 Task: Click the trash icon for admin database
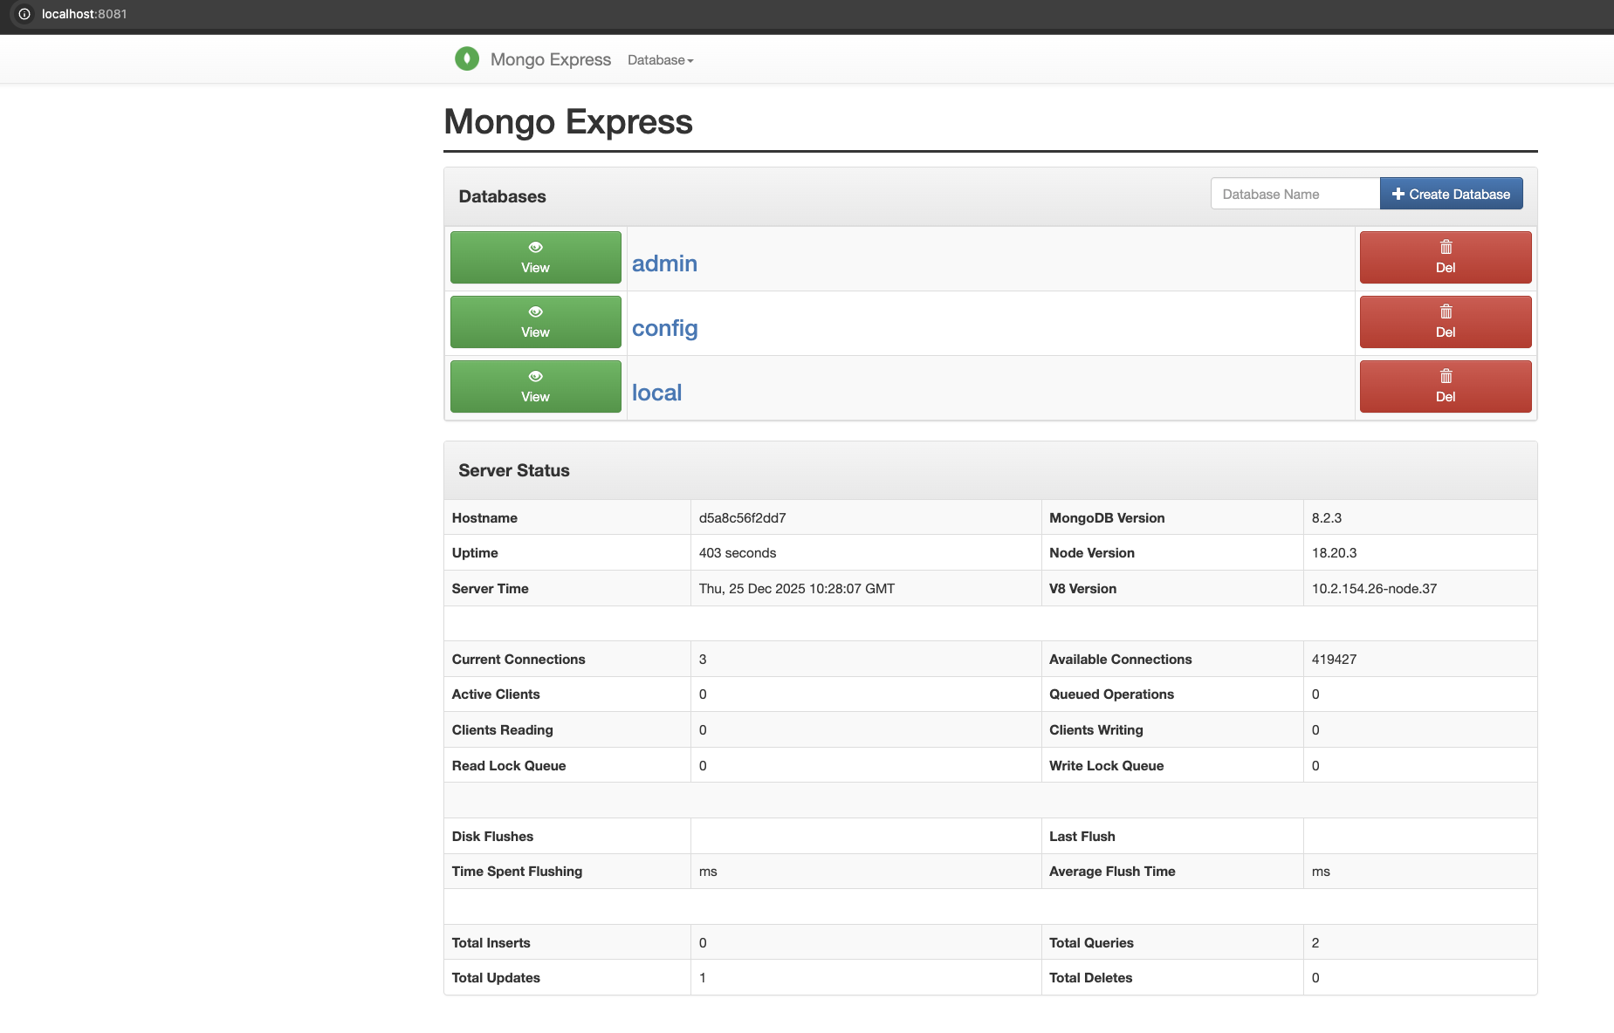(x=1446, y=248)
